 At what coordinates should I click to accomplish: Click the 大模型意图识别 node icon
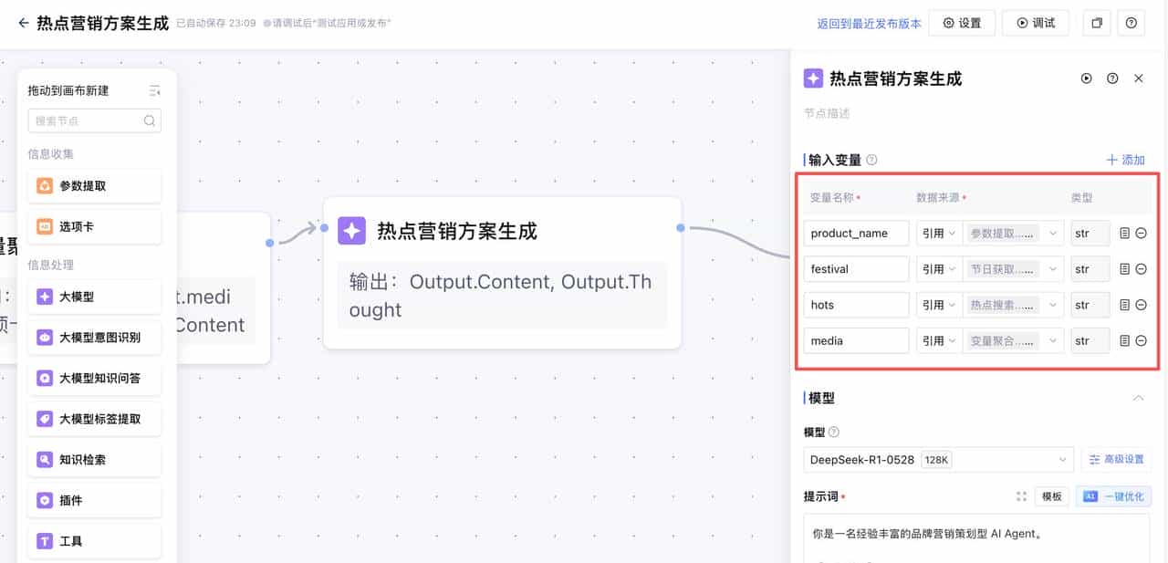[x=45, y=338]
